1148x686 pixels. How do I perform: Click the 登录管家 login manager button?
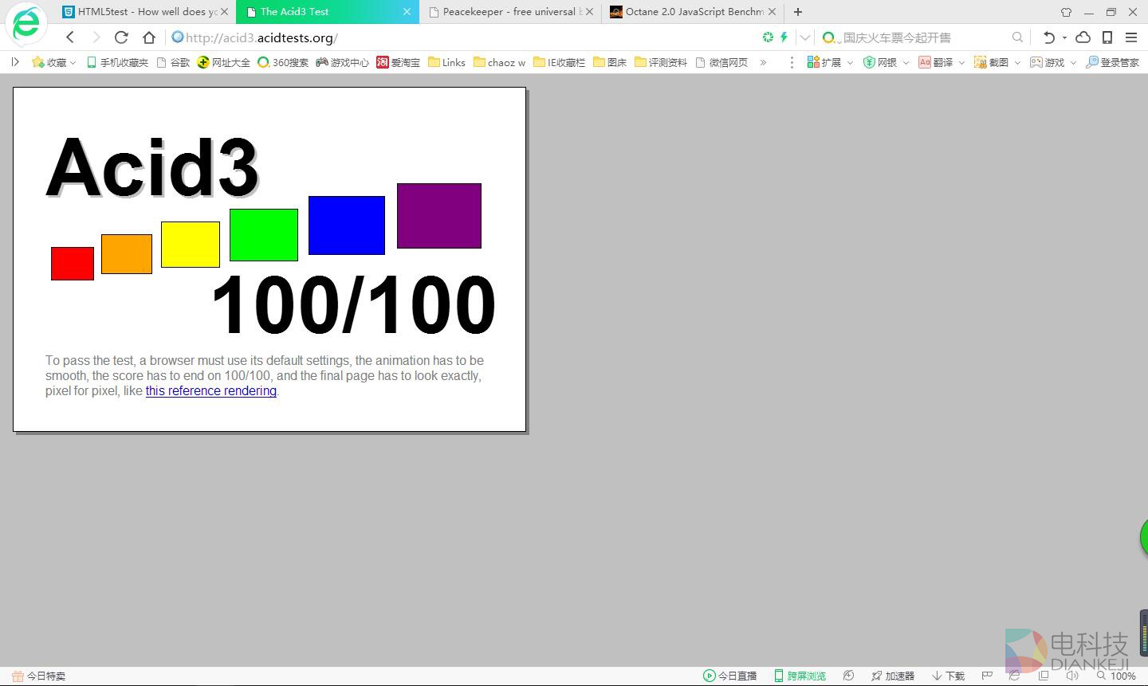(1113, 62)
